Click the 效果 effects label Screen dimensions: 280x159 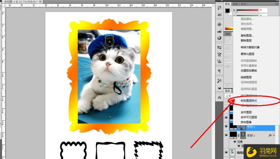click(240, 142)
